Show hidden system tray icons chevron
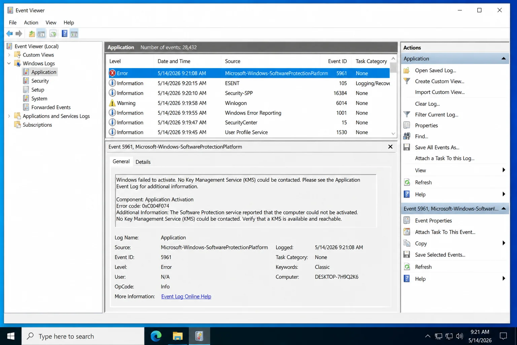 427,336
